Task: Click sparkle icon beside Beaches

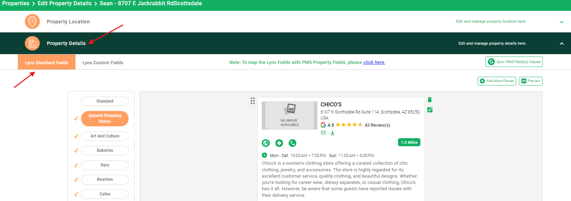Action: [76, 180]
